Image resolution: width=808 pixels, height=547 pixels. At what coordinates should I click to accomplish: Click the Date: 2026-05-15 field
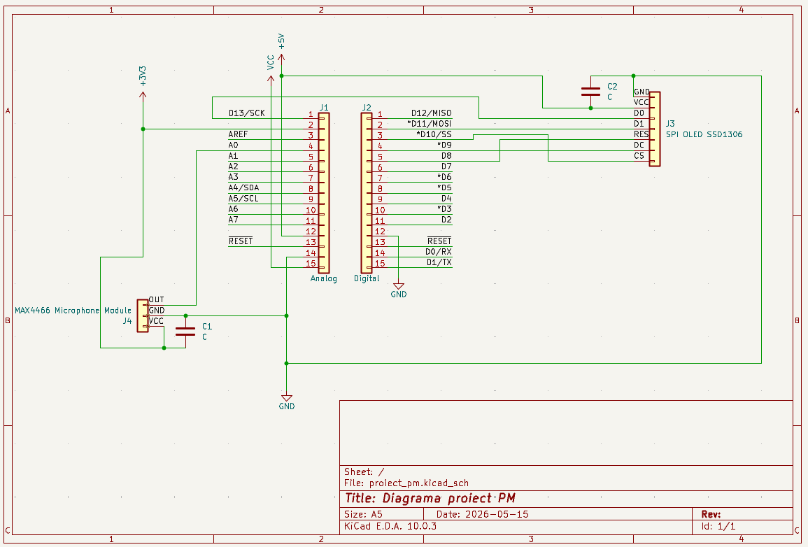pos(482,514)
